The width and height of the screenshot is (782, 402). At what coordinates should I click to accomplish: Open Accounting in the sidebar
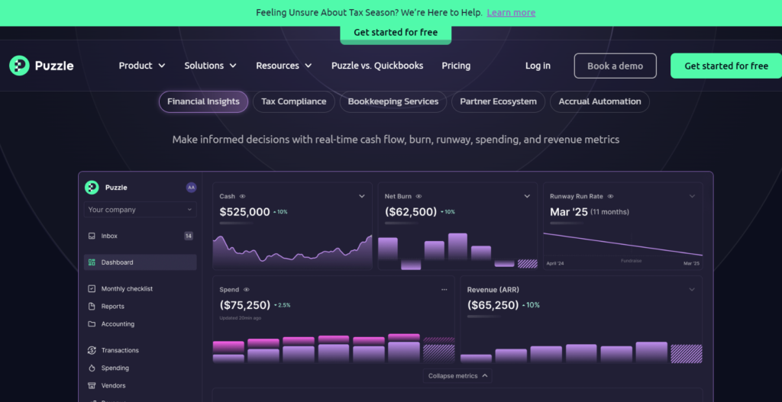coord(141,323)
